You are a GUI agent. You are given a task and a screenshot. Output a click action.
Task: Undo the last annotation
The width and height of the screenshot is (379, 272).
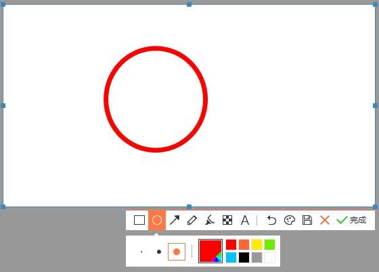[x=271, y=220]
